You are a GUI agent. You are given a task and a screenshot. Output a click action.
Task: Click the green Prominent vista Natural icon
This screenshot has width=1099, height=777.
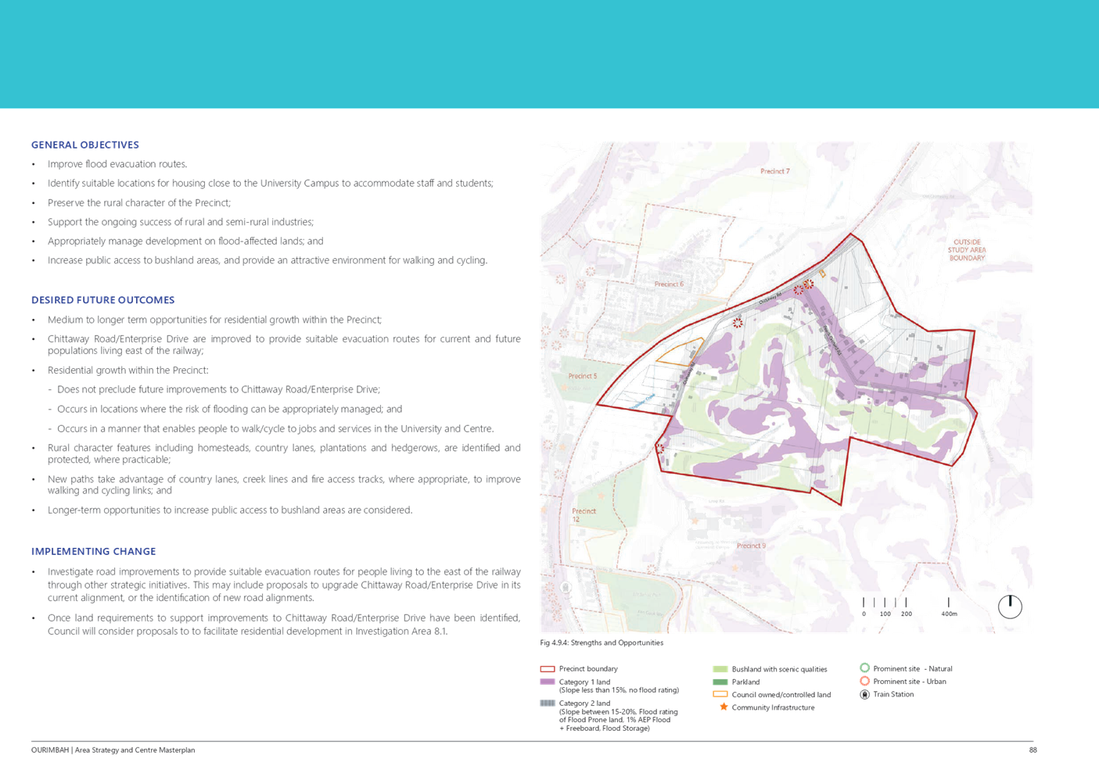coord(864,668)
